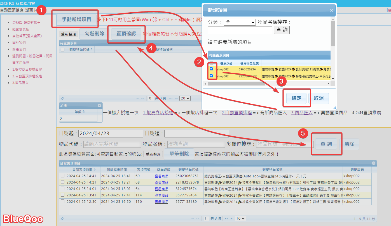Click the 確定 button in the dialog

click(x=296, y=98)
